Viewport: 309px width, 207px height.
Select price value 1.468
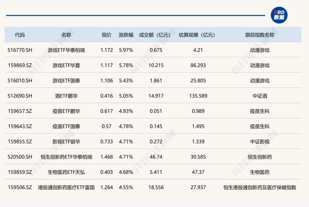[107, 157]
